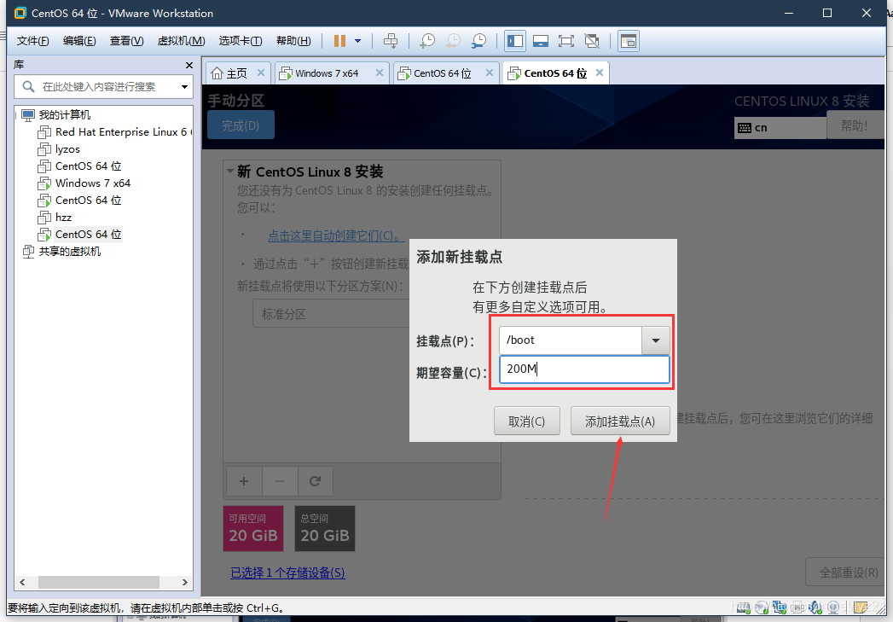Send Ctrl+Alt+Del to virtual machine icon
The width and height of the screenshot is (893, 622).
(391, 41)
